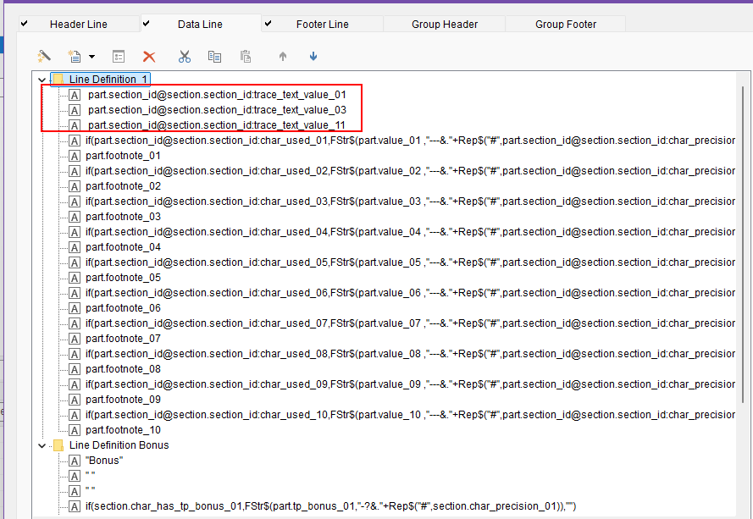Switch to the Group Header tab
The image size is (753, 519).
[x=444, y=24]
